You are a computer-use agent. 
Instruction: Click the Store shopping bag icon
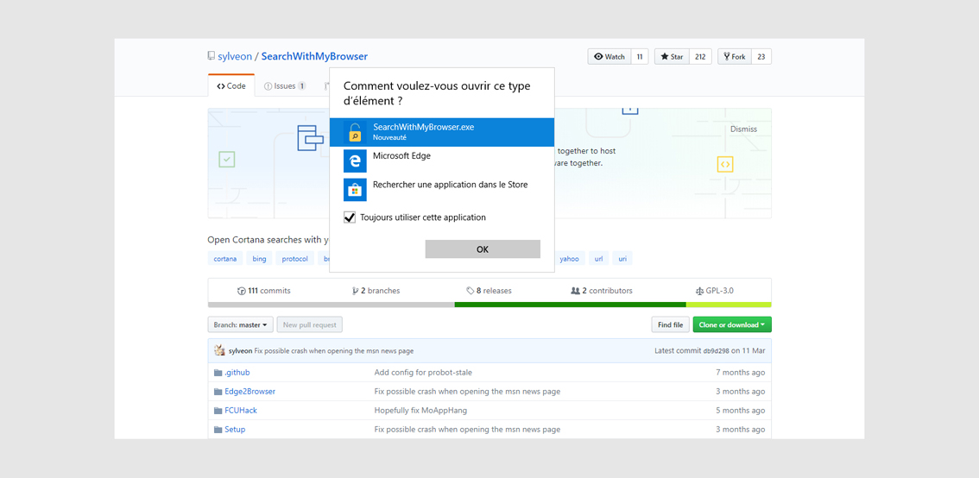(356, 190)
